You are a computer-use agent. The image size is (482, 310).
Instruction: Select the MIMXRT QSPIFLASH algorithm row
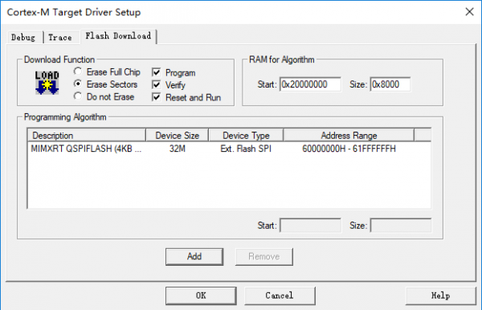(x=229, y=149)
